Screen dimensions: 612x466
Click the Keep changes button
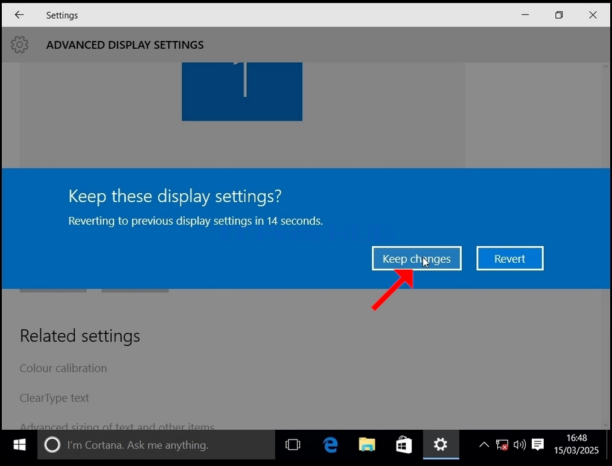[x=416, y=258]
